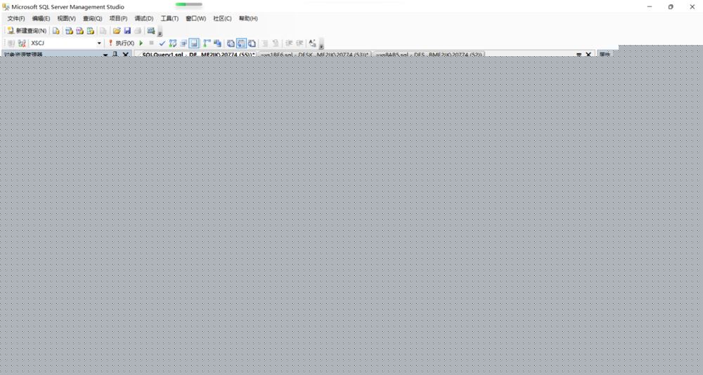This screenshot has width=703, height=375.
Task: Click the blue floppy disk save icon
Action: [127, 31]
